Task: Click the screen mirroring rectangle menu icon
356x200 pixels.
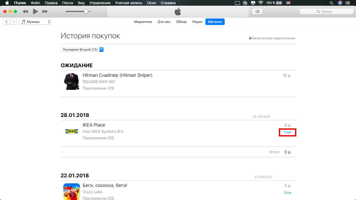Action: click(x=237, y=3)
